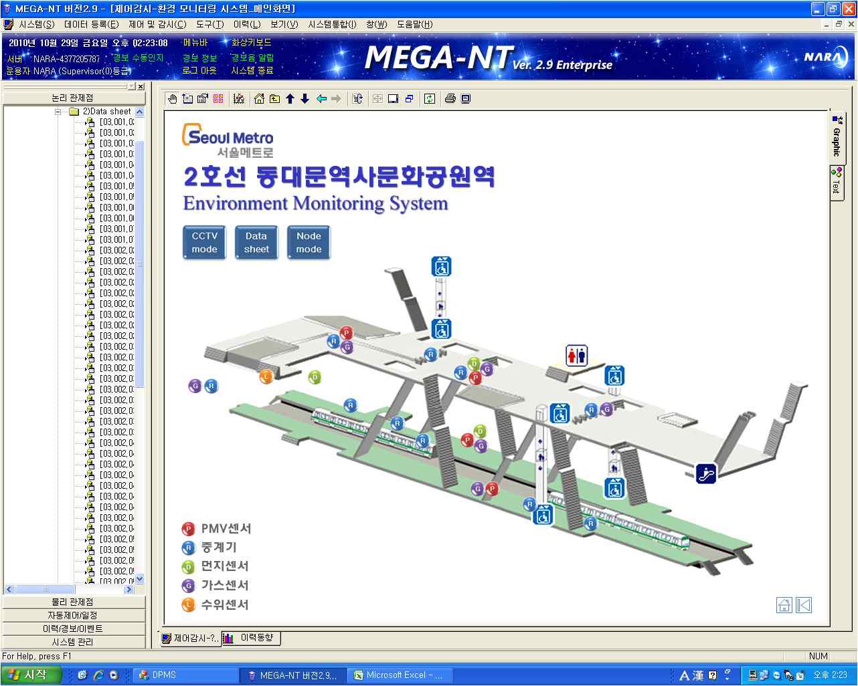
Task: Click the monitor icon after the printer
Action: 466,99
